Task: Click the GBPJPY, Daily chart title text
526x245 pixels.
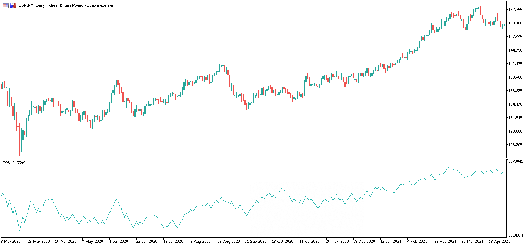Action: pos(66,5)
